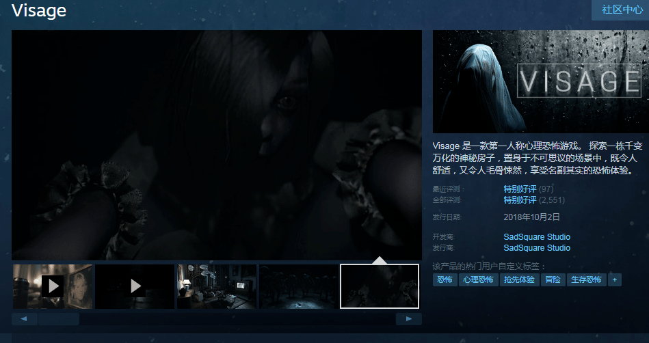Click the 最近评测 label
649x343 pixels.
point(449,189)
